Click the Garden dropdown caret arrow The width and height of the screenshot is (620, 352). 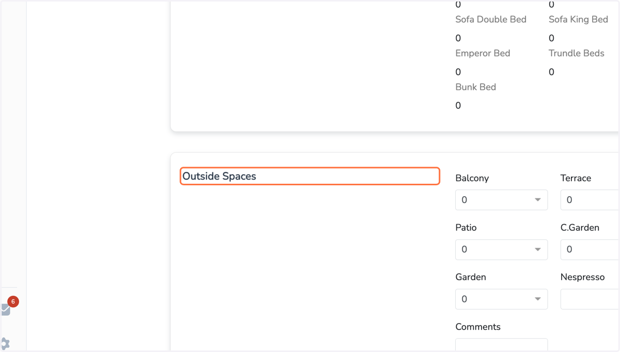[x=538, y=299]
